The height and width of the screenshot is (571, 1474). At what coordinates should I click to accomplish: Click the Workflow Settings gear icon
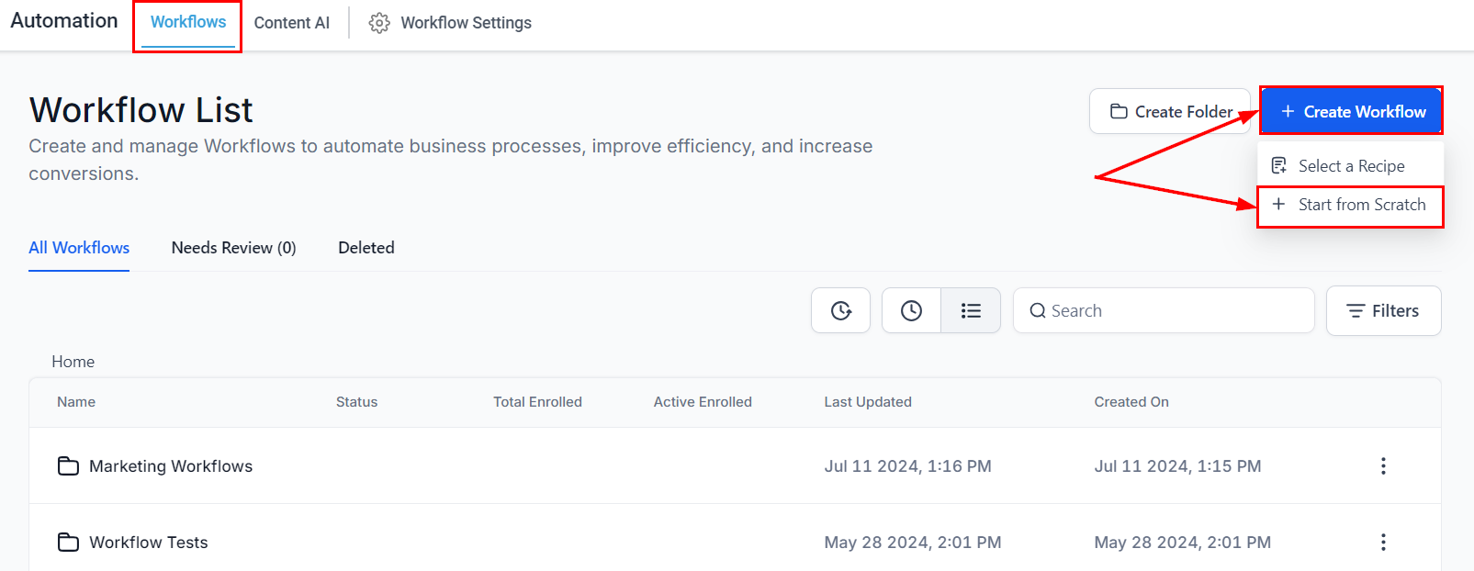379,23
